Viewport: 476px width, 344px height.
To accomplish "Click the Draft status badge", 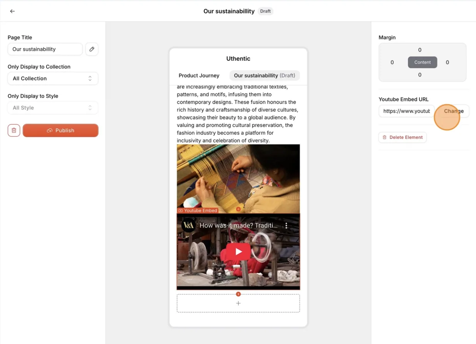I will (265, 11).
